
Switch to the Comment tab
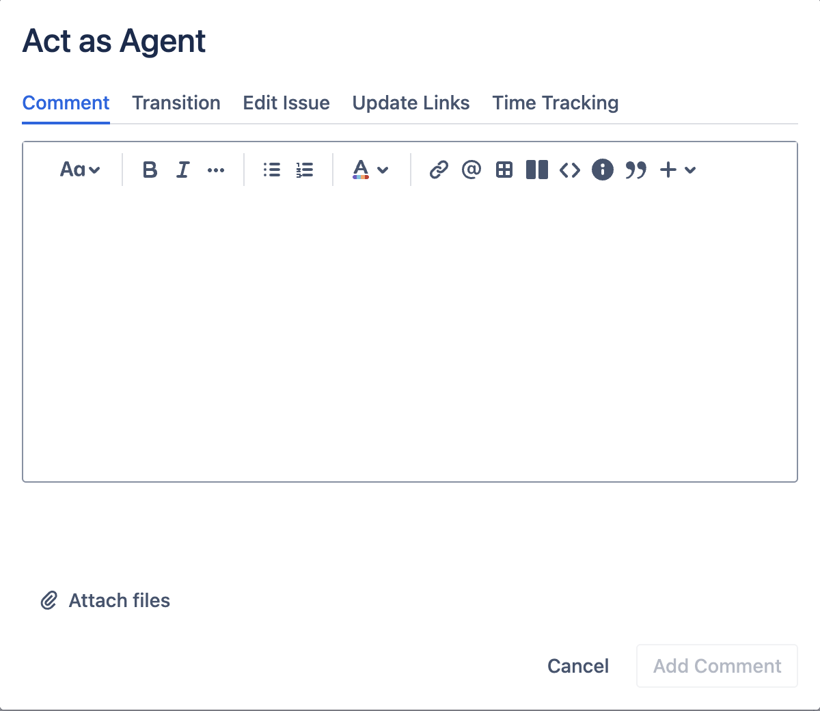pyautogui.click(x=66, y=103)
